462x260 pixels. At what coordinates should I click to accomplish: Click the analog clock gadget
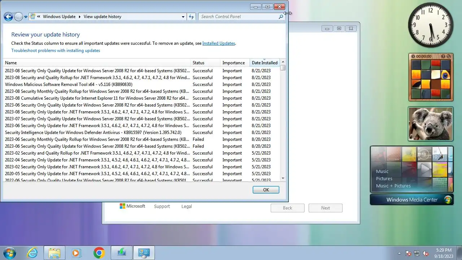[431, 25]
